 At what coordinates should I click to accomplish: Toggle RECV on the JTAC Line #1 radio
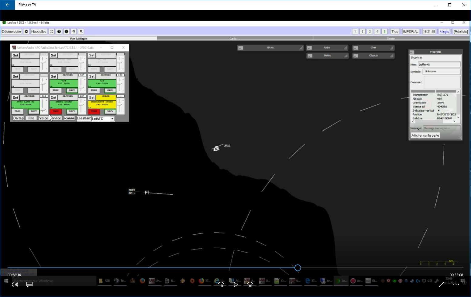(x=34, y=111)
